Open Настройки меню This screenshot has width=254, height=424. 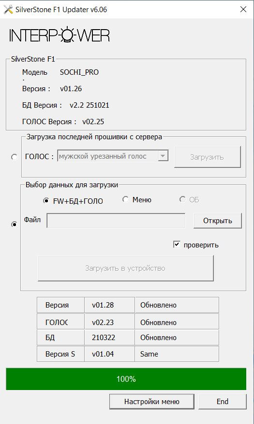[x=152, y=402]
